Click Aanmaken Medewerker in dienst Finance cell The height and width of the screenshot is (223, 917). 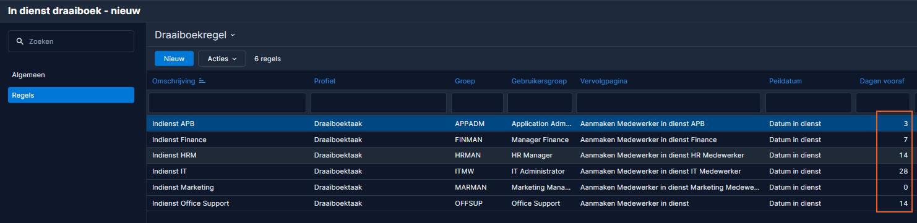point(648,140)
